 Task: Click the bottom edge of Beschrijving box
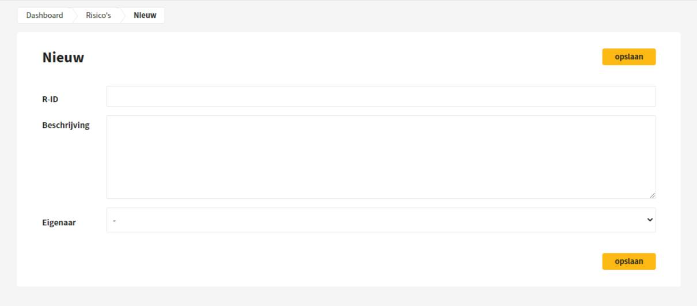click(x=381, y=198)
